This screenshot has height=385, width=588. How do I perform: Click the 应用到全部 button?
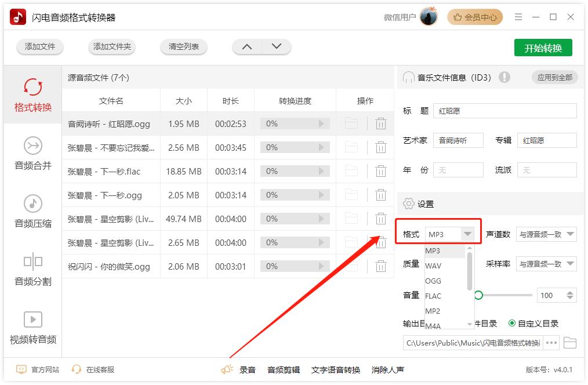pyautogui.click(x=554, y=77)
